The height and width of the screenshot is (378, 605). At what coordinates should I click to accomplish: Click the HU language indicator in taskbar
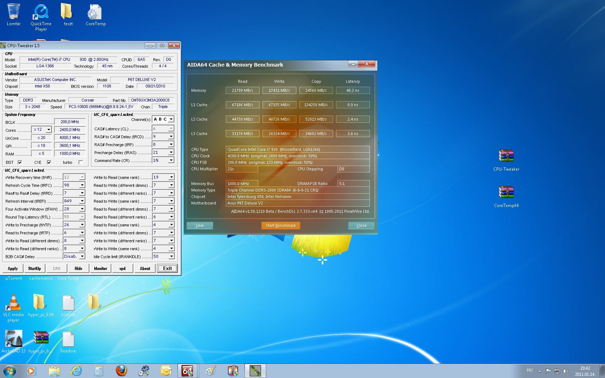[529, 370]
